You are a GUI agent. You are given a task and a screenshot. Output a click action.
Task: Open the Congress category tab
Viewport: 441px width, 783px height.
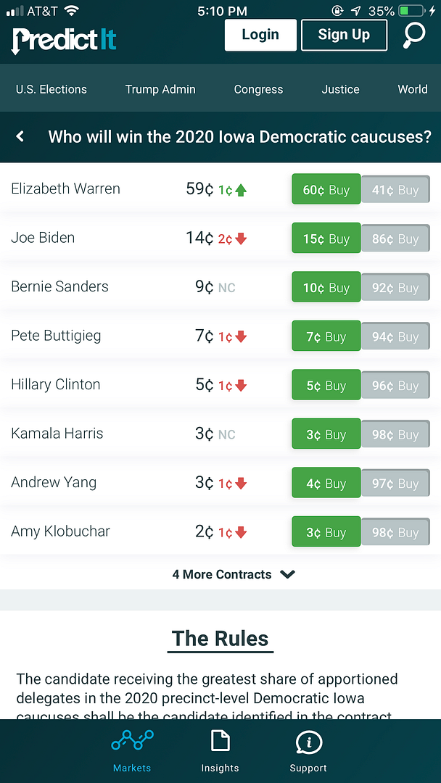(x=258, y=89)
